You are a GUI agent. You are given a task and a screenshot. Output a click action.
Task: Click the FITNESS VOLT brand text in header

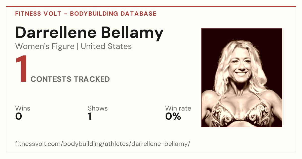click(x=38, y=14)
